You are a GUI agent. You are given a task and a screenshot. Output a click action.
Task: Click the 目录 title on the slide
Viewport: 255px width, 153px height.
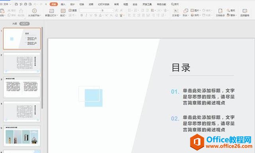[181, 68]
